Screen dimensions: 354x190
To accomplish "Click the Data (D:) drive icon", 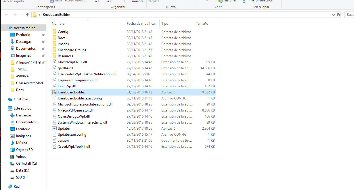I will pyautogui.click(x=12, y=170).
